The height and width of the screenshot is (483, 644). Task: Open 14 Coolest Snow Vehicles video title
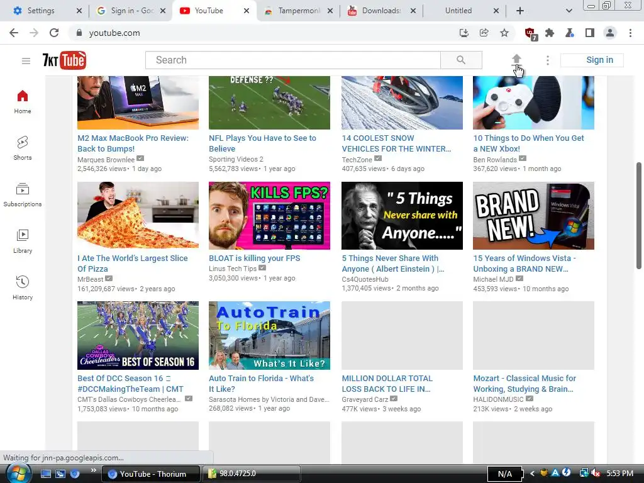(396, 143)
